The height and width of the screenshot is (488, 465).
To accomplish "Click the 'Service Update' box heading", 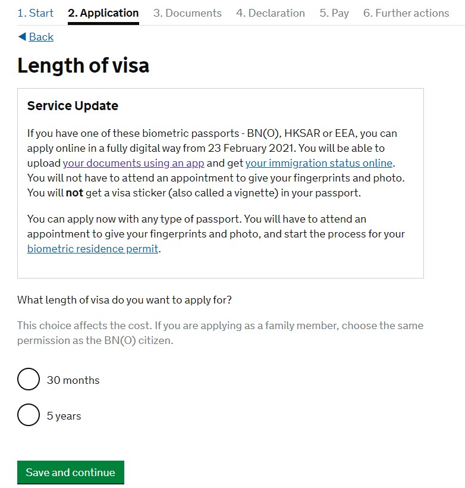I will tap(73, 106).
